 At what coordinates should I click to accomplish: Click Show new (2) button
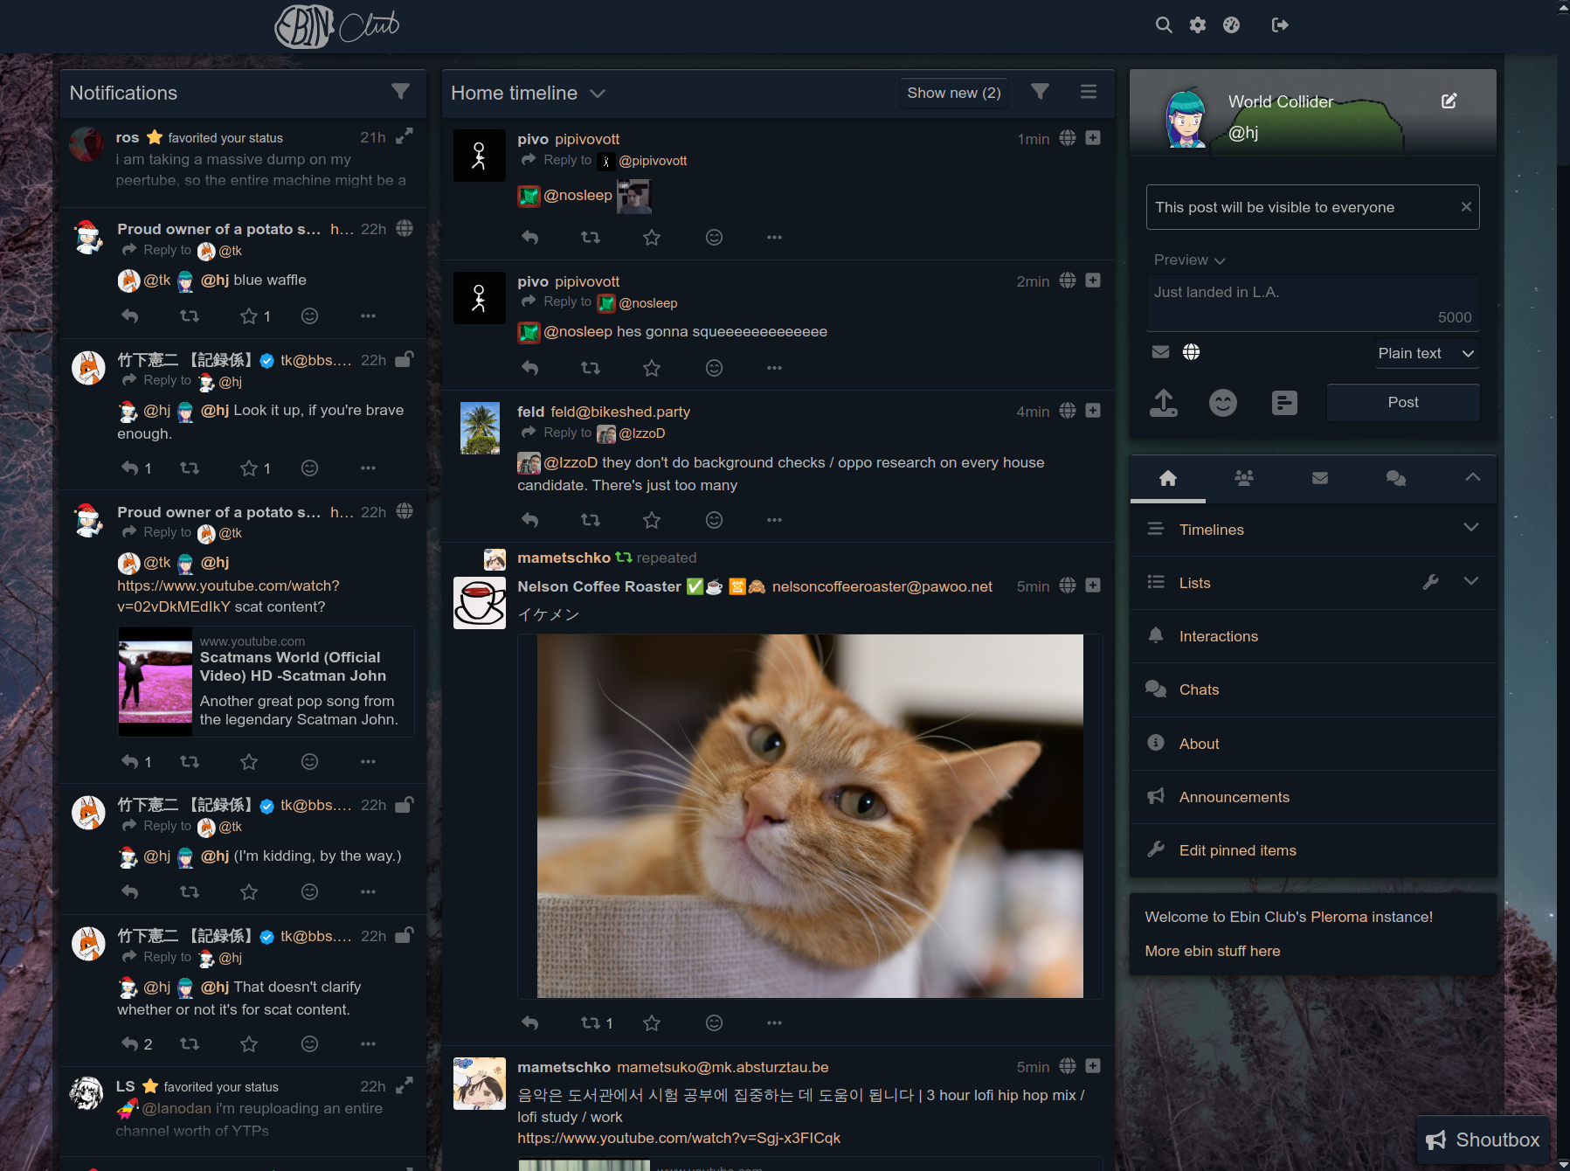[953, 93]
